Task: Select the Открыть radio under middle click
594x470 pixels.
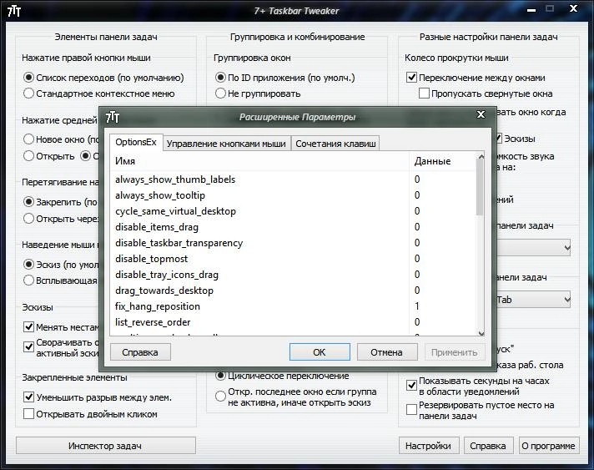Action: coord(29,156)
